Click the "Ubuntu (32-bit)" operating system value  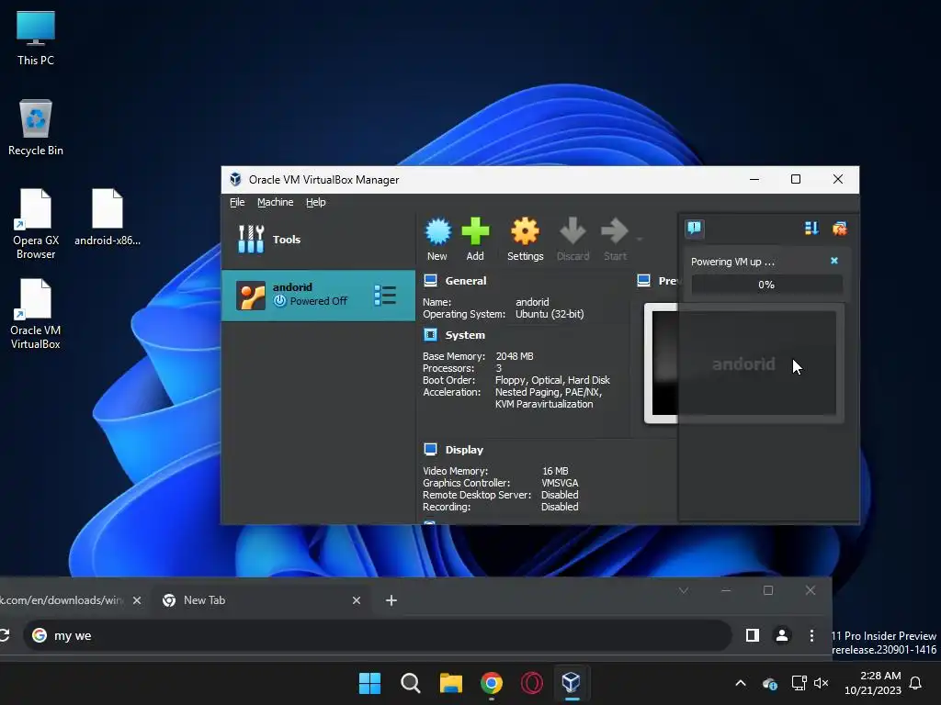pyautogui.click(x=550, y=314)
